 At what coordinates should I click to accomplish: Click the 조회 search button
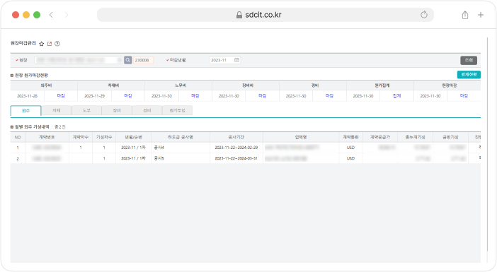click(x=469, y=60)
